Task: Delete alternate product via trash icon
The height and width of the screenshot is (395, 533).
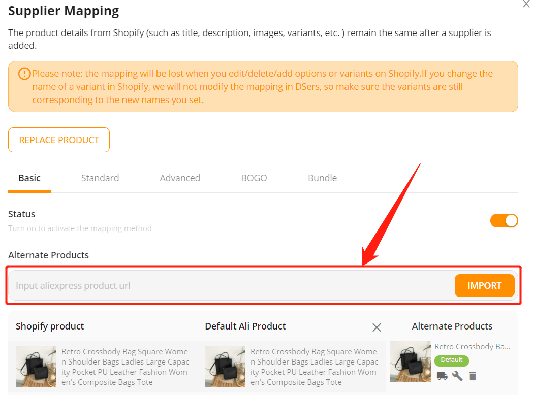Action: 473,376
